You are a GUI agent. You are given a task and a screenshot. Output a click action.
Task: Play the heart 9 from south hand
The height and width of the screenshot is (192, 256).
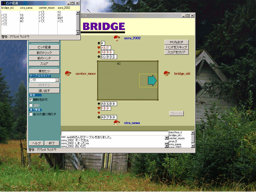102,108
